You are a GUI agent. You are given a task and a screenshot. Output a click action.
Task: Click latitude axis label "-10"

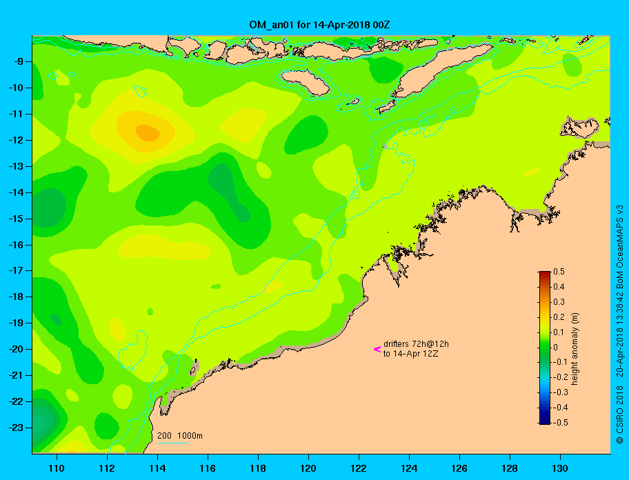coord(16,88)
